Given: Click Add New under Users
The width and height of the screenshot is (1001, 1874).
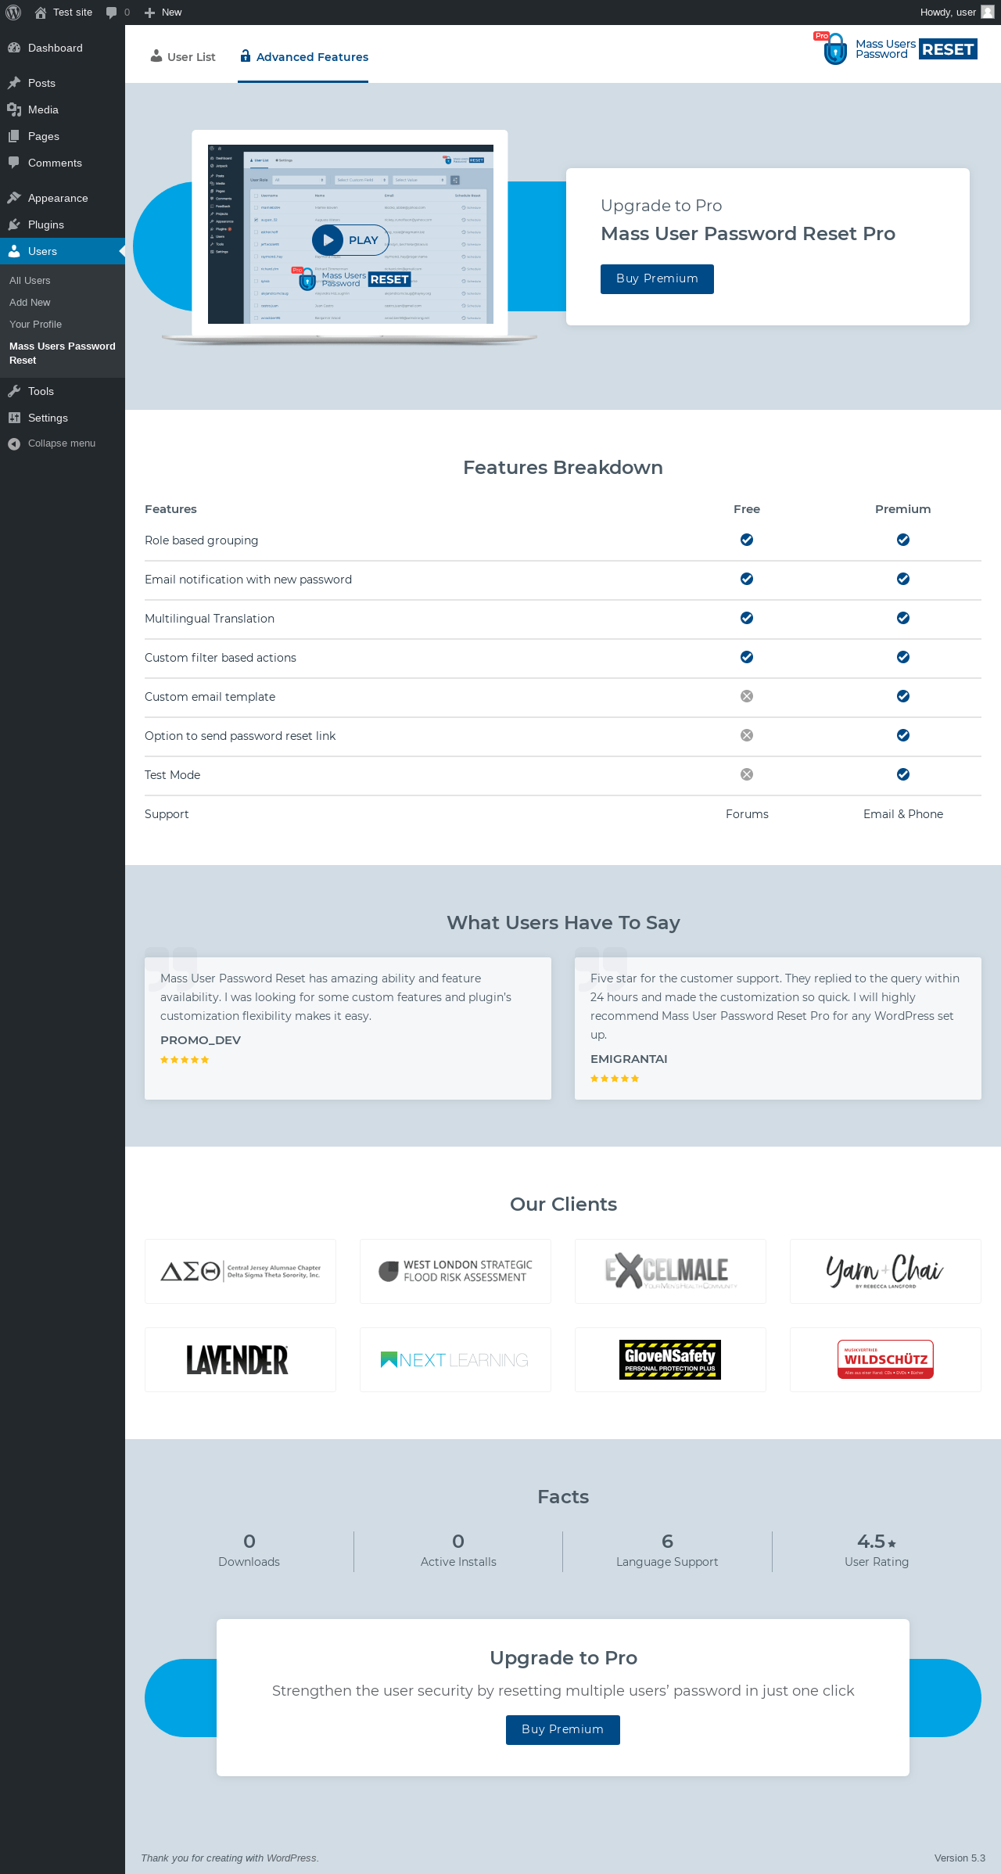Looking at the screenshot, I should (x=30, y=303).
